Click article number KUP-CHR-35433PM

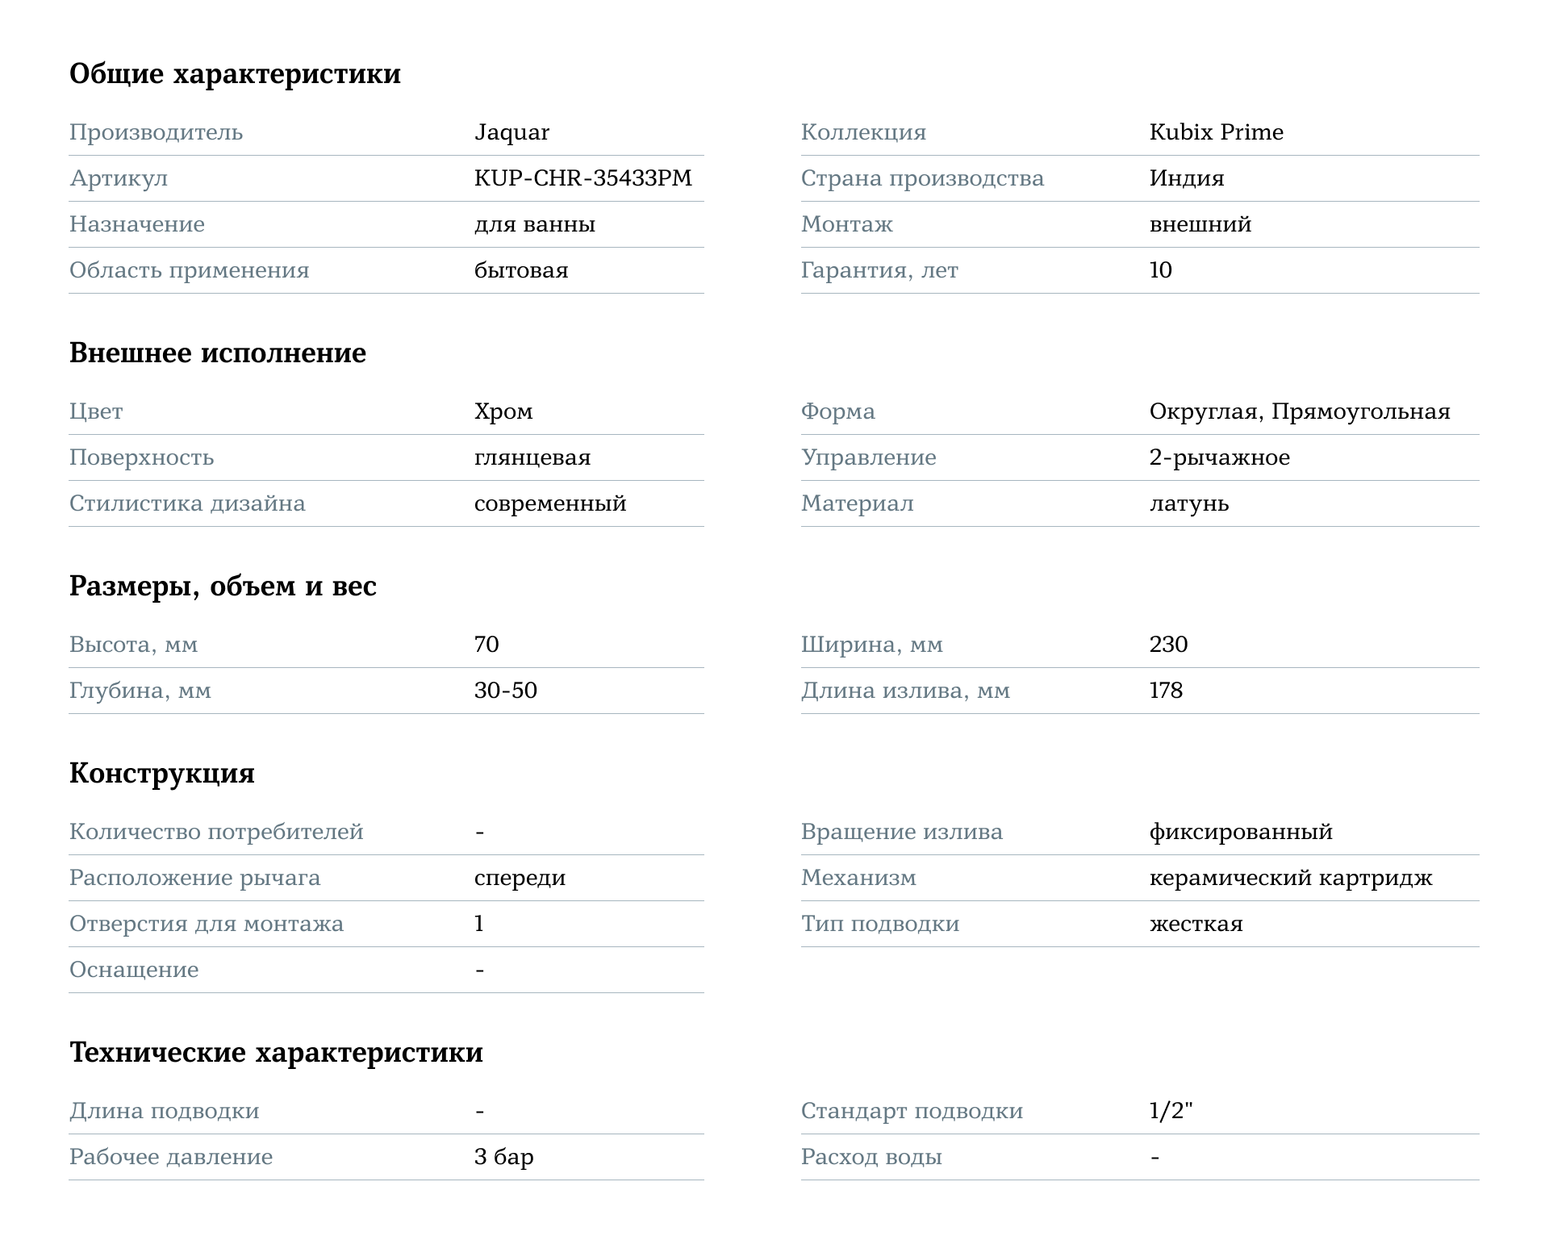582,178
